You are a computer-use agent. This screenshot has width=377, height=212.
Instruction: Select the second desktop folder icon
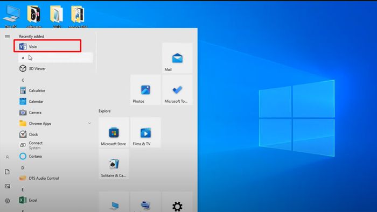(x=33, y=16)
